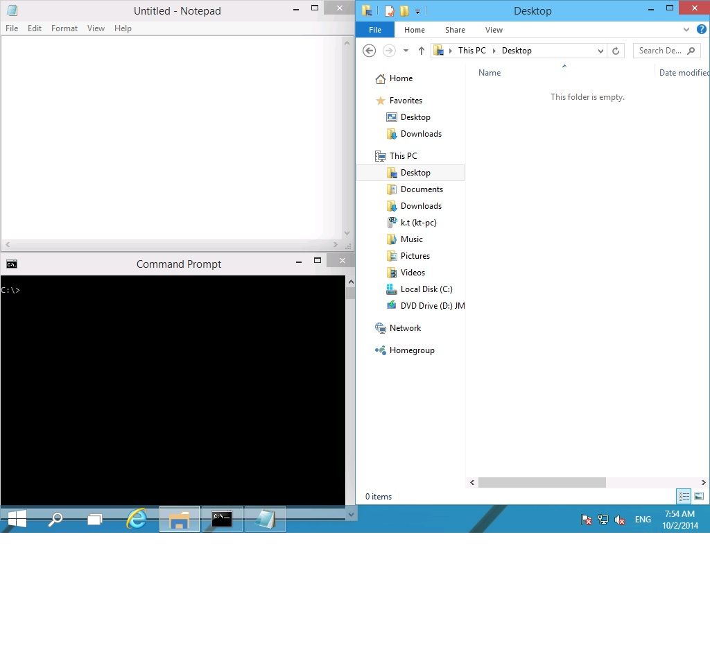Click the Explorer window folder icon in title bar
The height and width of the screenshot is (666, 710).
click(367, 10)
